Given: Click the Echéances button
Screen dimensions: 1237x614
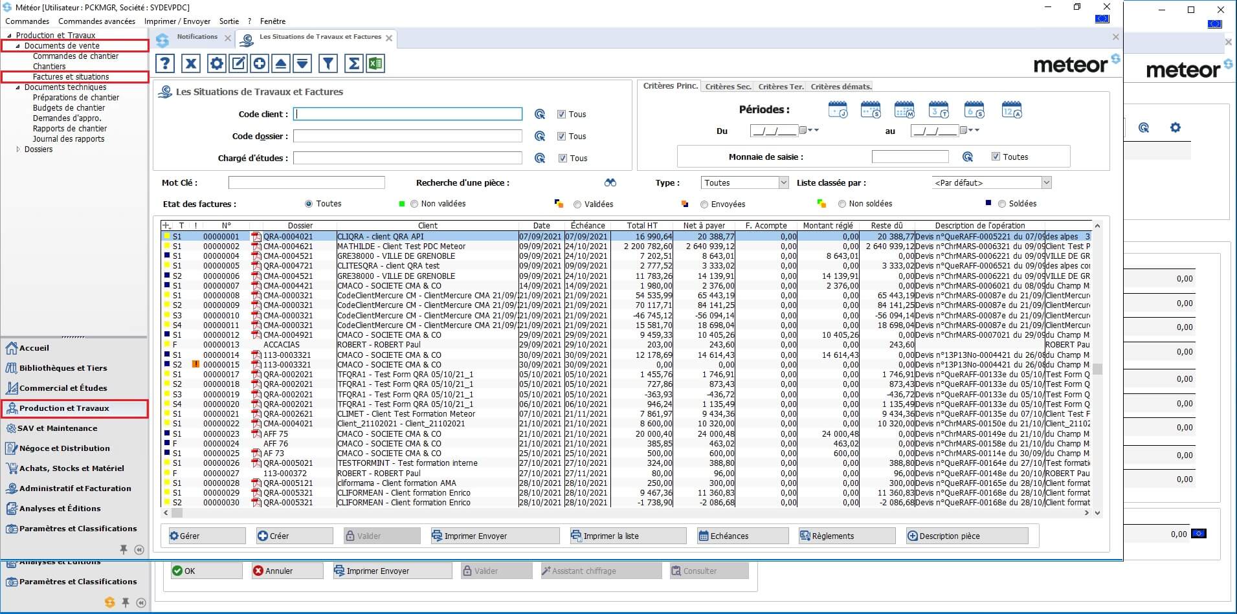Looking at the screenshot, I should pos(742,536).
